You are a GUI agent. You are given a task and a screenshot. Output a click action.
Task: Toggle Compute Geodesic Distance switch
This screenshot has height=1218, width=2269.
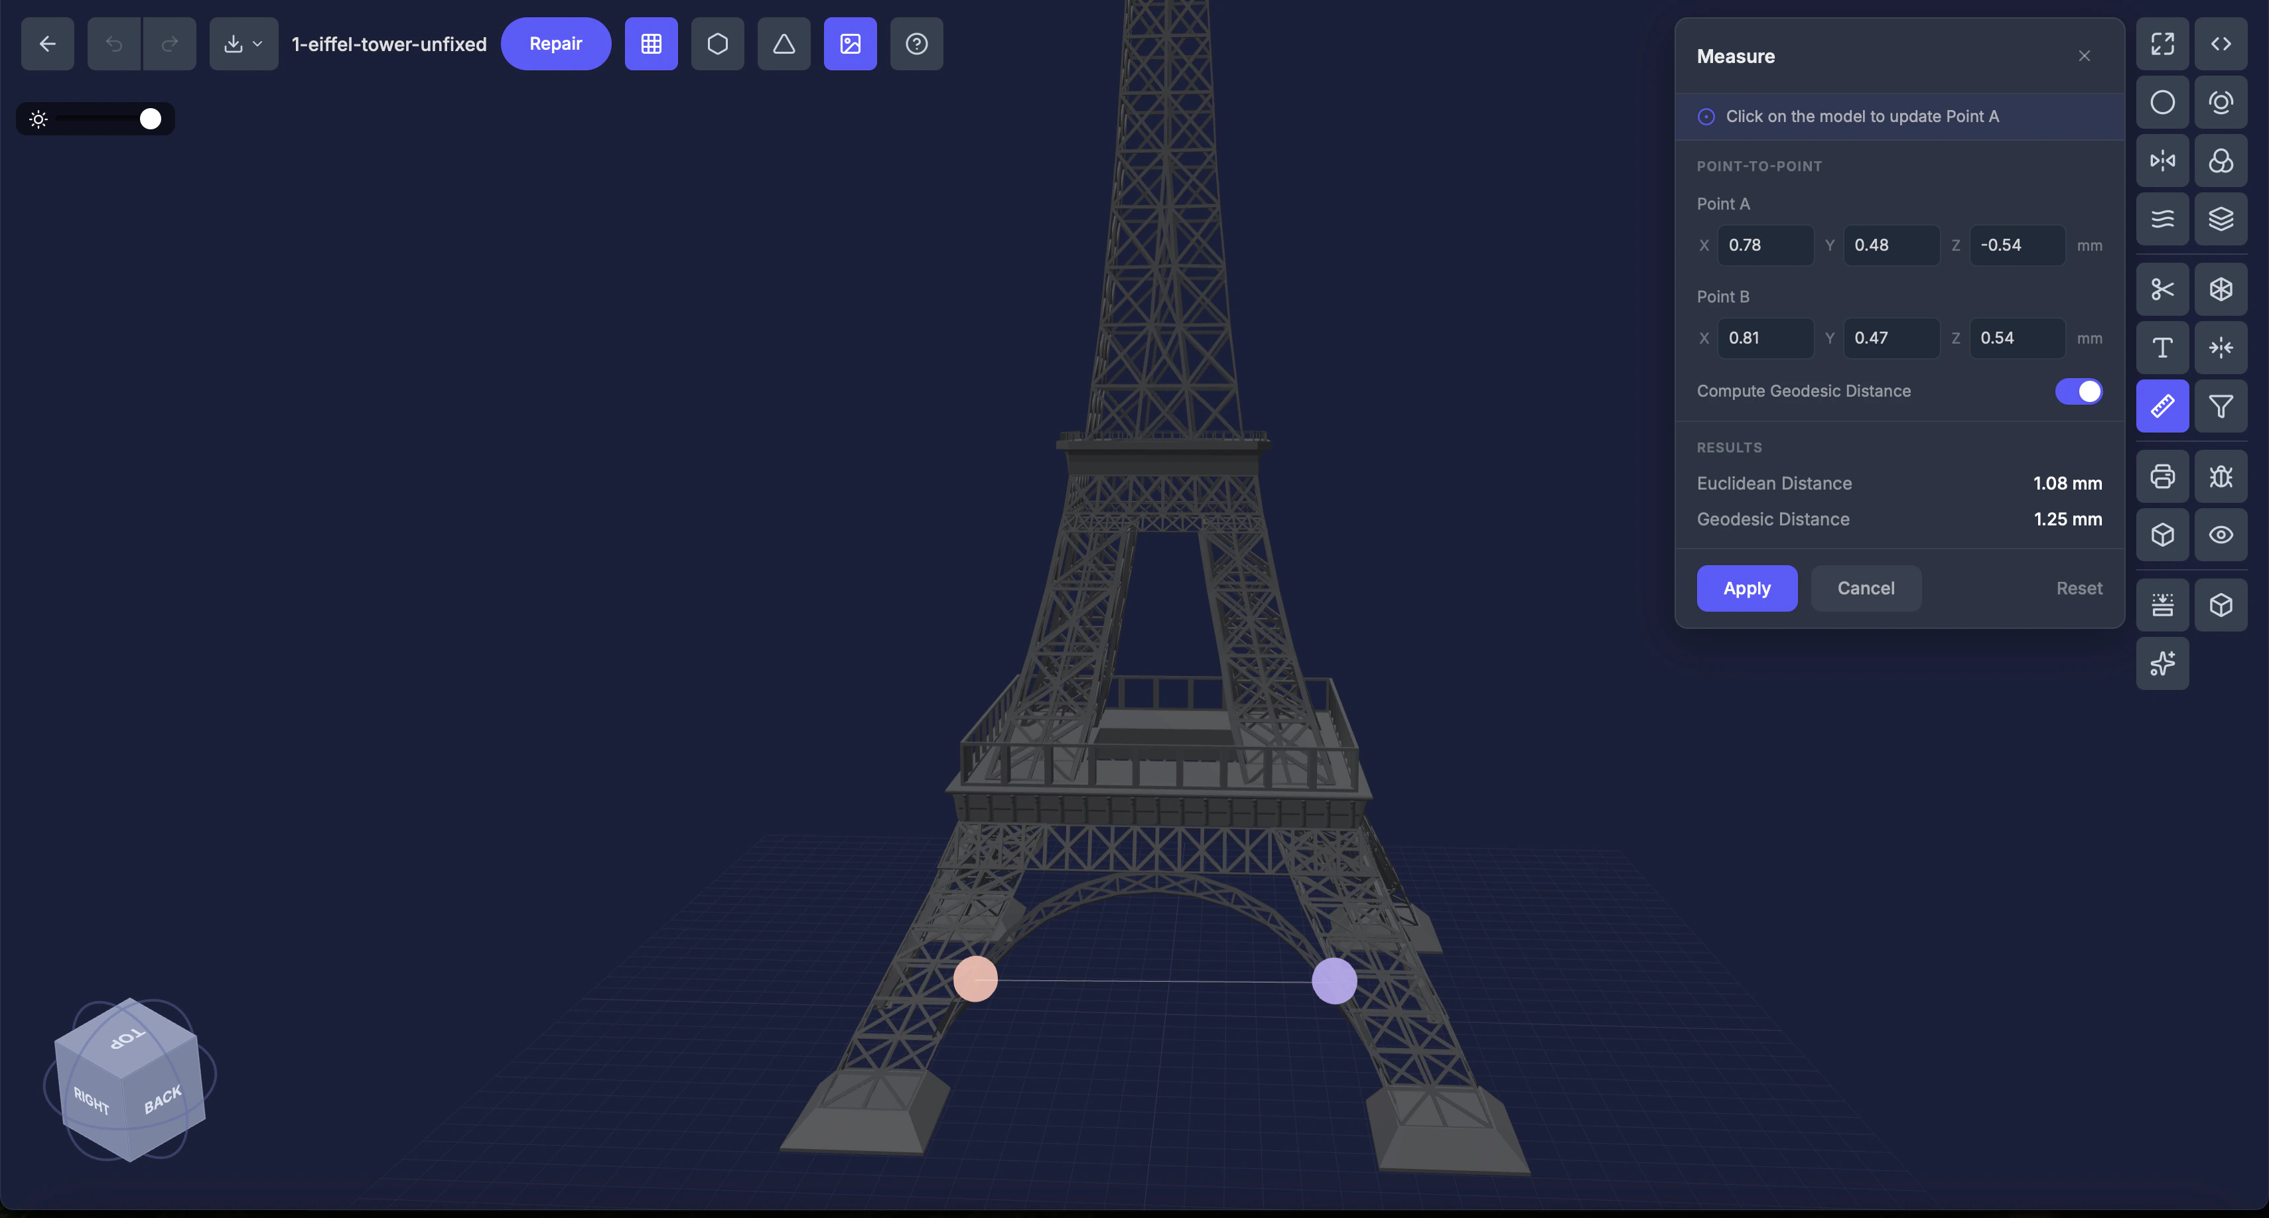[2078, 391]
